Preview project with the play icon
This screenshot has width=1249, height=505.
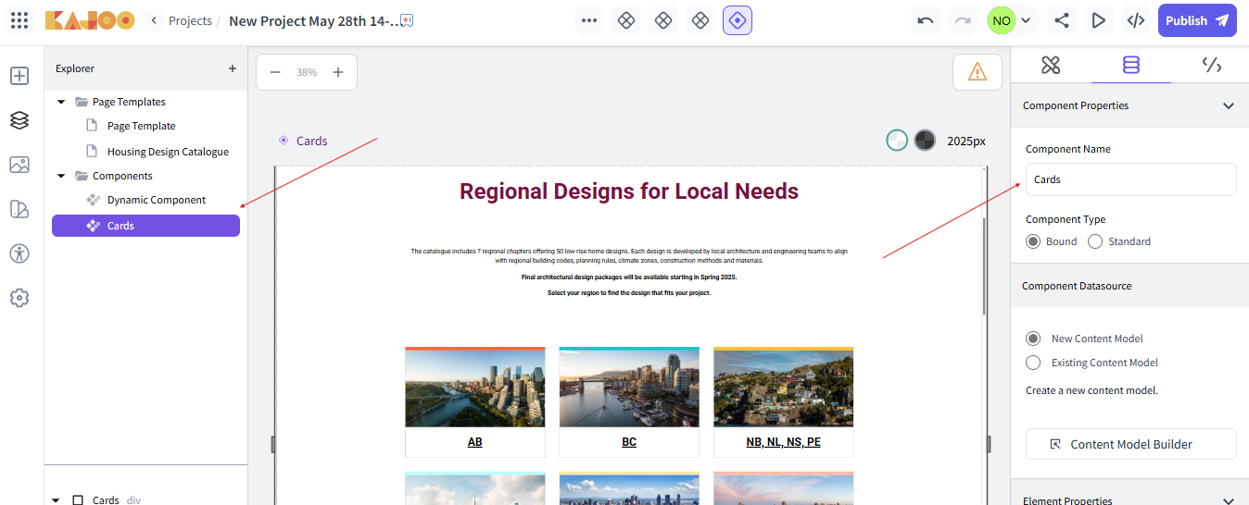1099,20
